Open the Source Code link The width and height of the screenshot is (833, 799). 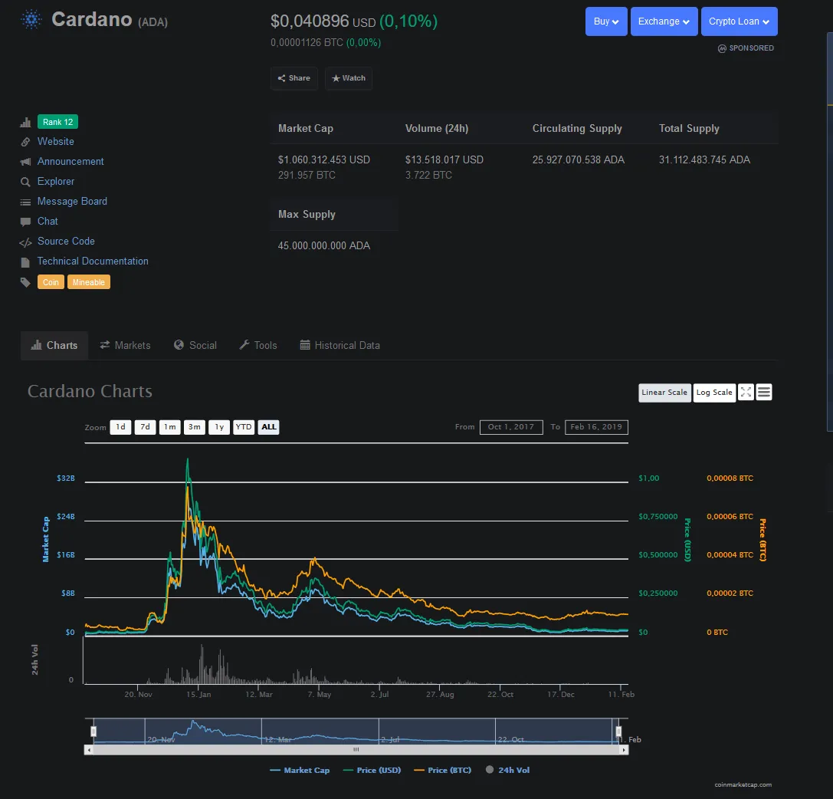pos(66,242)
